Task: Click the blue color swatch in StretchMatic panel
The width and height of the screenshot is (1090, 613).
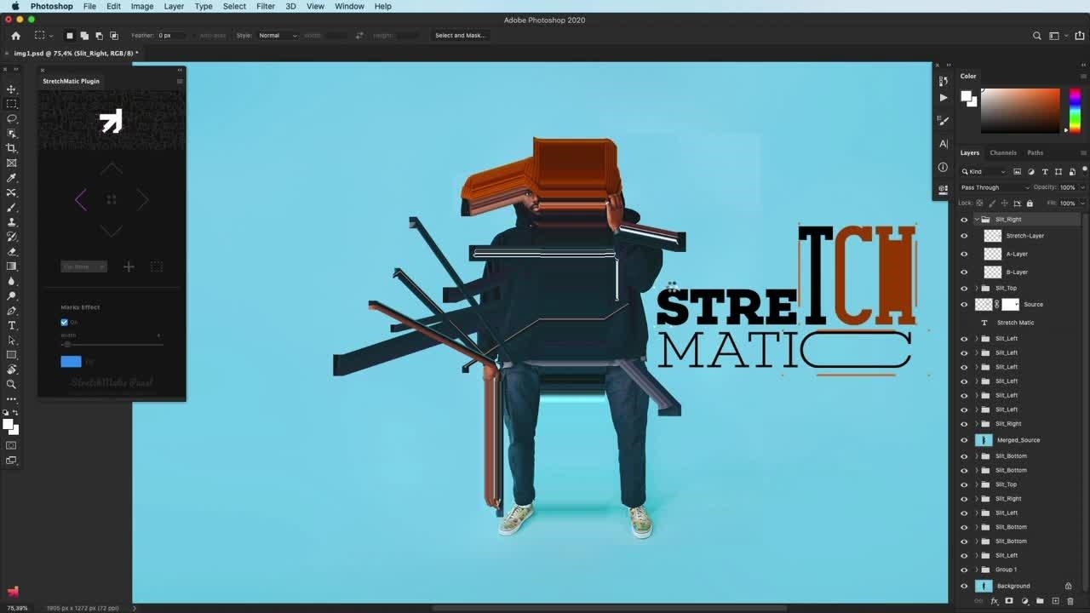Action: [x=71, y=362]
